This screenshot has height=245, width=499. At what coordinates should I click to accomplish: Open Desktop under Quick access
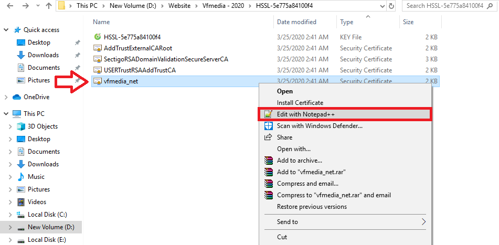39,42
